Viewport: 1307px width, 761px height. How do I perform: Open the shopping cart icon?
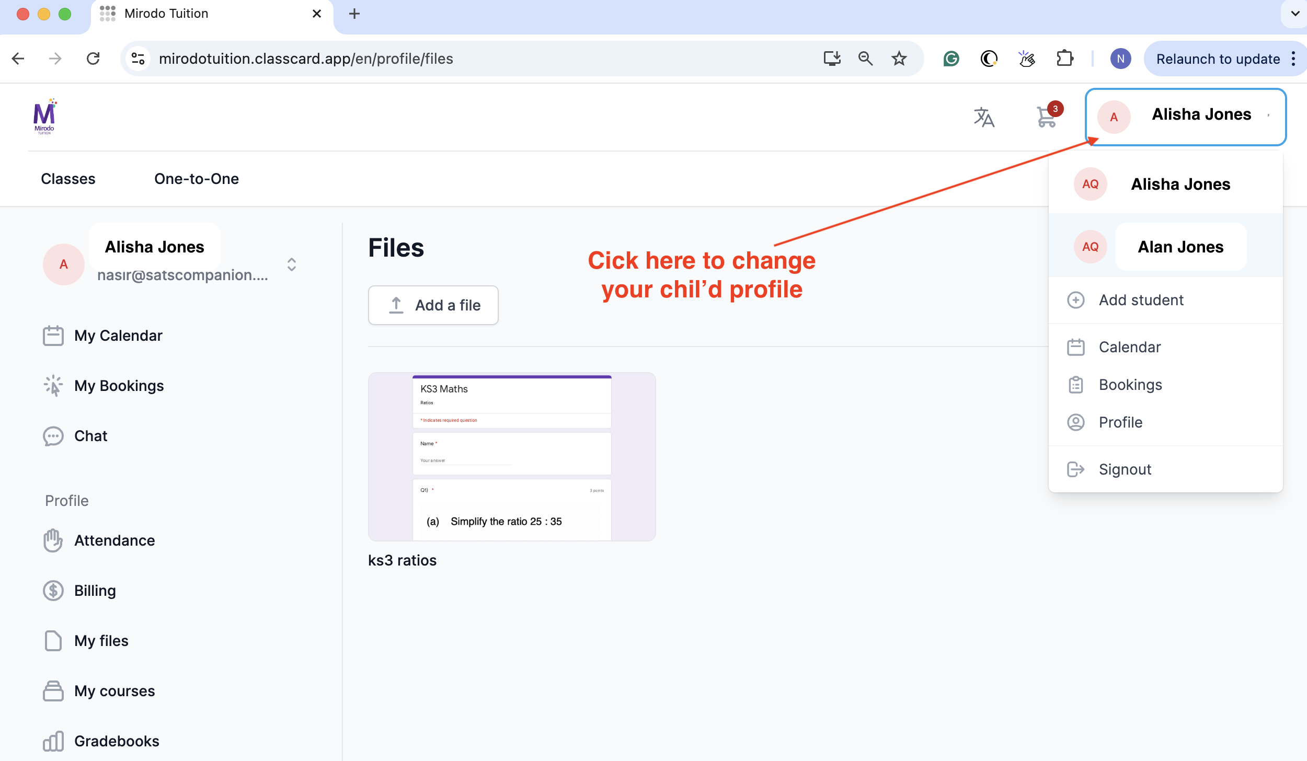tap(1046, 117)
